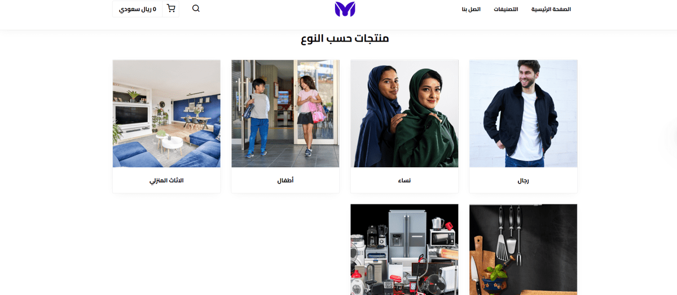Open the shopping cart icon
The height and width of the screenshot is (295, 677).
pyautogui.click(x=171, y=9)
